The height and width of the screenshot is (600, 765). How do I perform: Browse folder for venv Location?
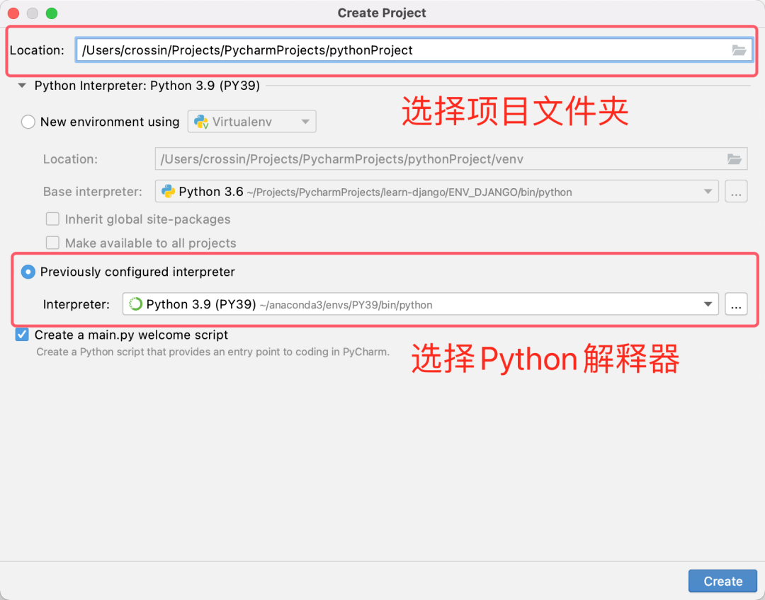(x=735, y=159)
